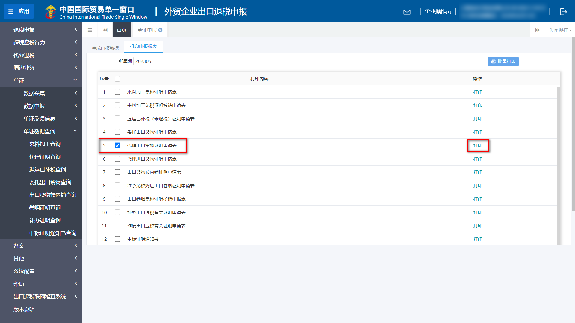Open the 应用 hamburger menu

click(19, 11)
